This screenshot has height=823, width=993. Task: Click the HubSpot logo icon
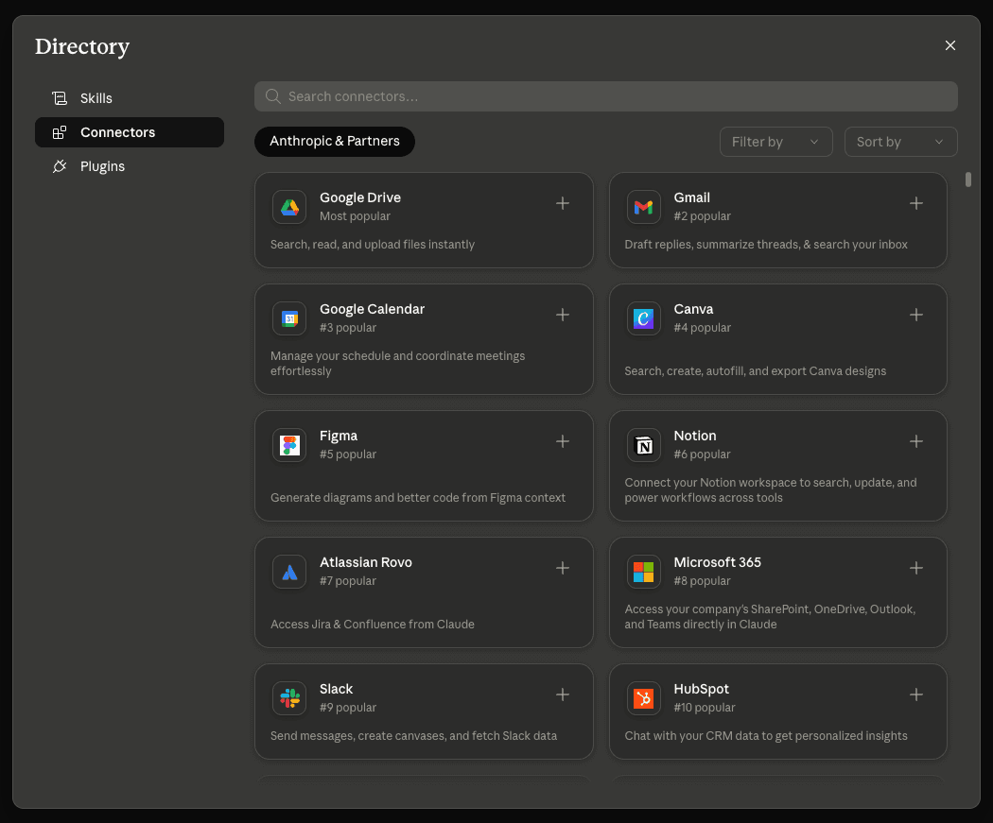(x=643, y=697)
